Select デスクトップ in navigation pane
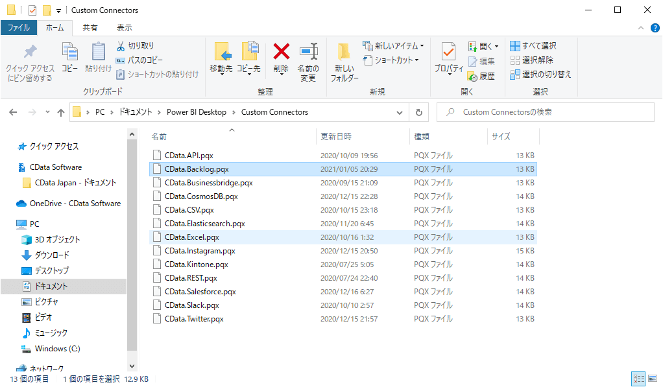 click(x=52, y=271)
